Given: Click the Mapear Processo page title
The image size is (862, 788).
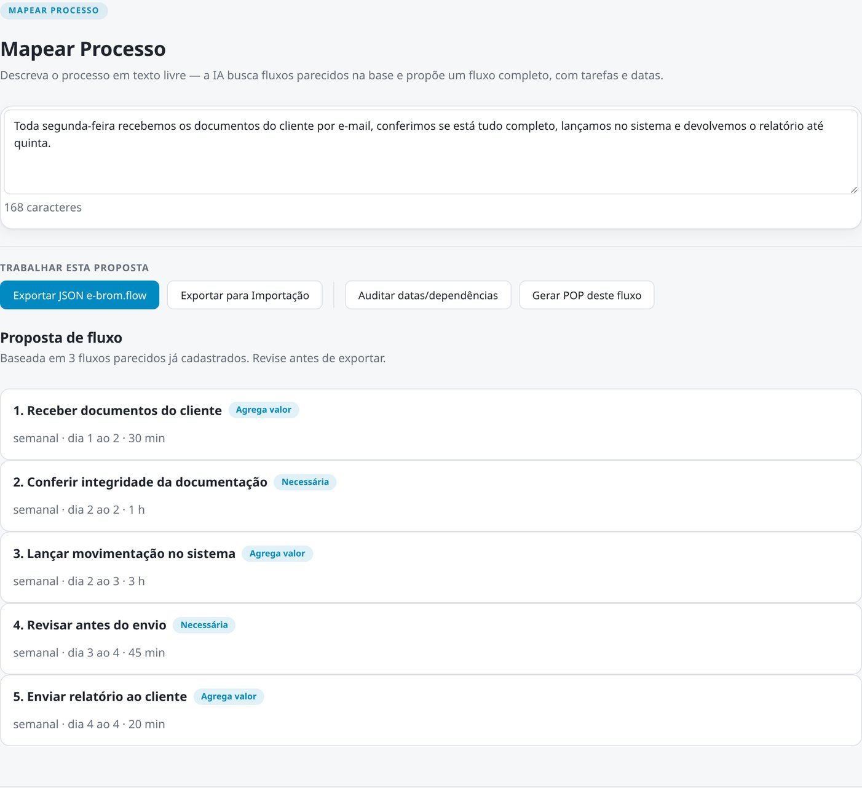Looking at the screenshot, I should 83,49.
